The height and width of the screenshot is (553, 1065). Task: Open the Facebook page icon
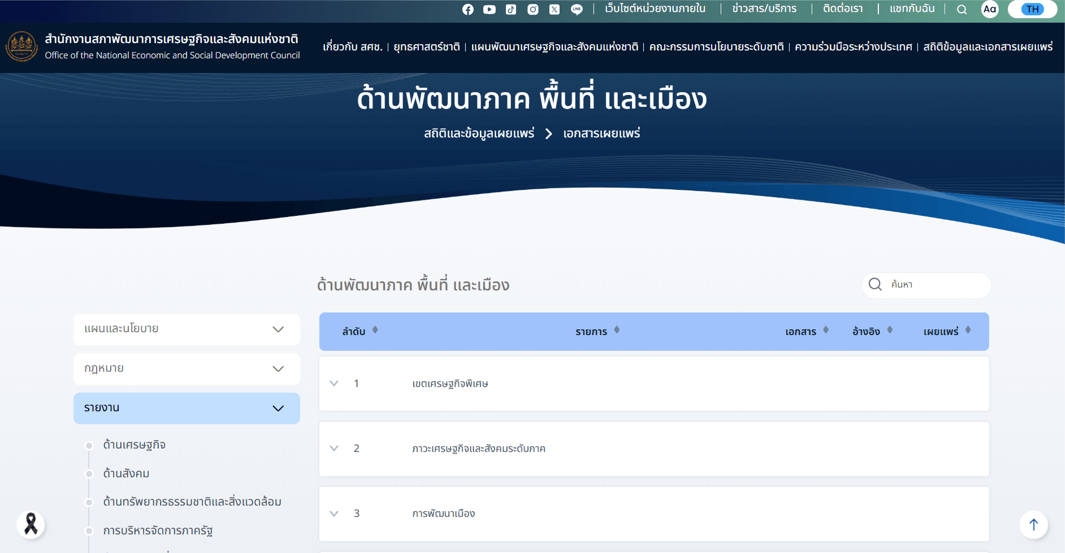click(x=467, y=10)
